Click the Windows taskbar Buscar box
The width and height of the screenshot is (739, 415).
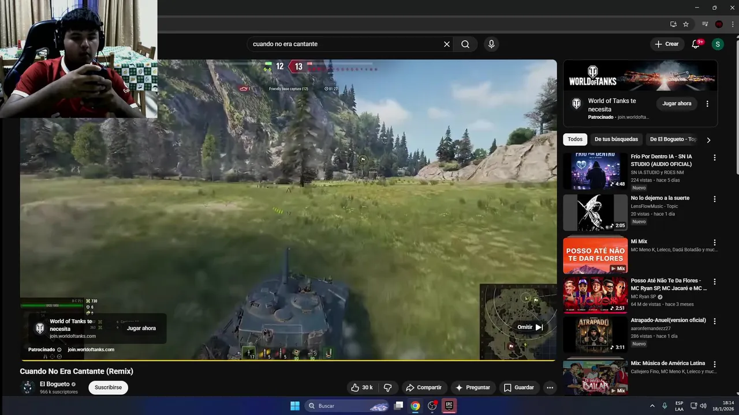346,406
